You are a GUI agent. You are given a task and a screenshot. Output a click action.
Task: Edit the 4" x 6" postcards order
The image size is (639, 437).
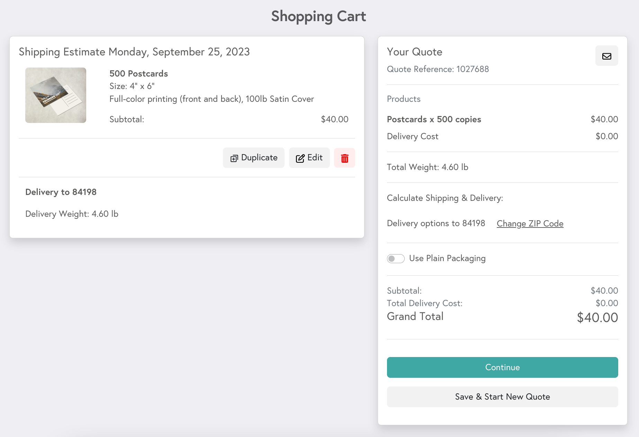point(309,158)
